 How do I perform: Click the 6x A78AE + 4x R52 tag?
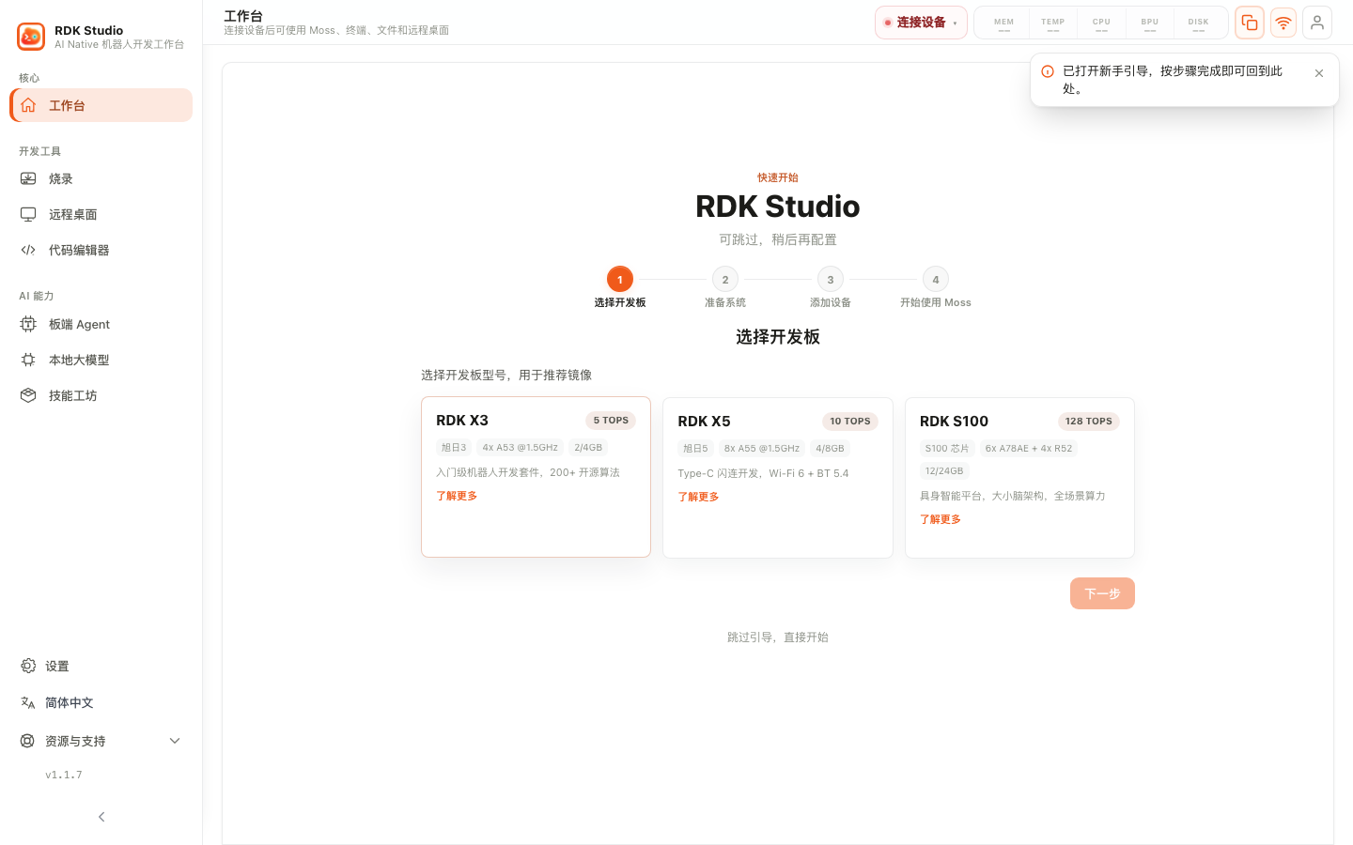tap(1029, 449)
